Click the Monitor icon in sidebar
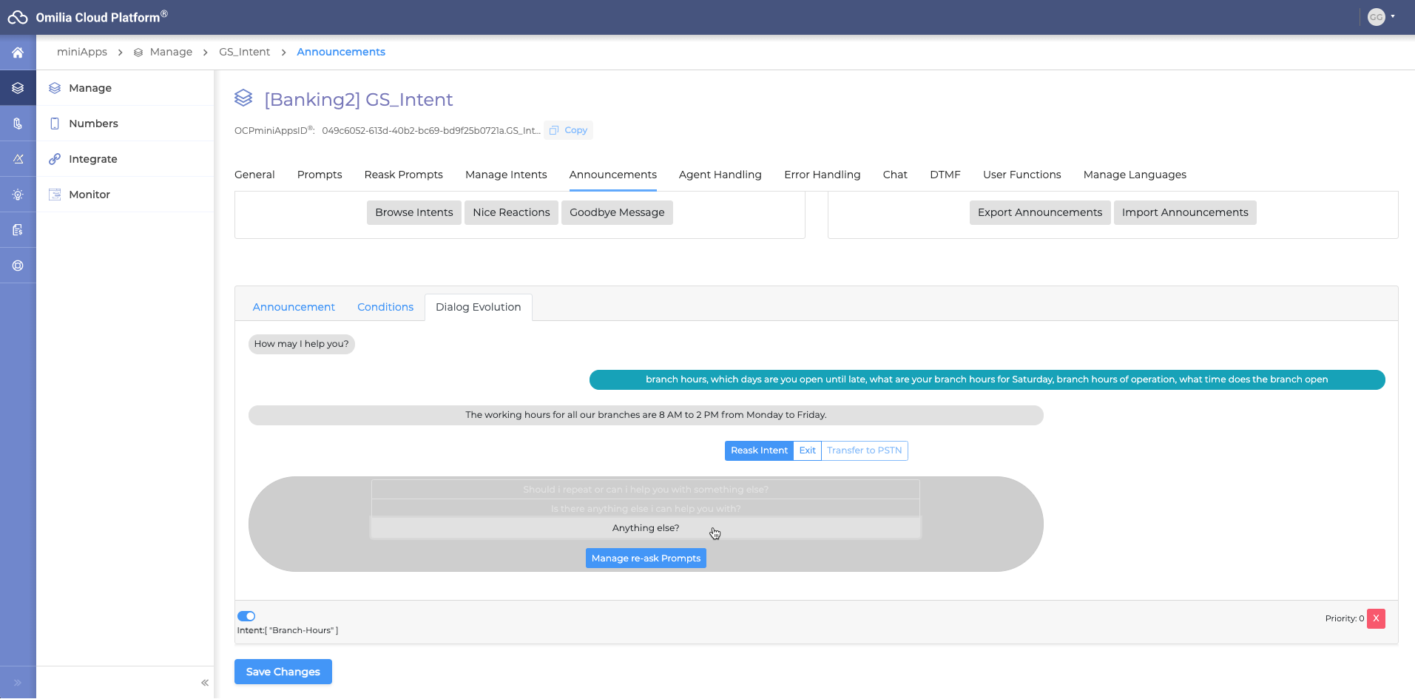Viewport: 1415px width, 699px height. (55, 195)
